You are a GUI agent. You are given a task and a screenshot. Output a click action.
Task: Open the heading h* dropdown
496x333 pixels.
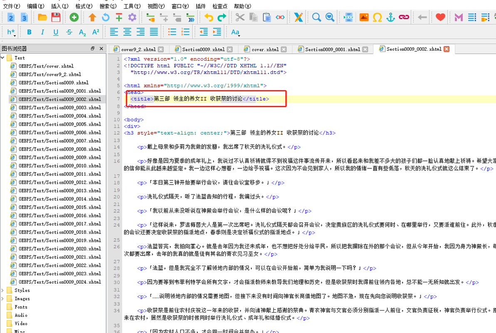[x=11, y=32]
